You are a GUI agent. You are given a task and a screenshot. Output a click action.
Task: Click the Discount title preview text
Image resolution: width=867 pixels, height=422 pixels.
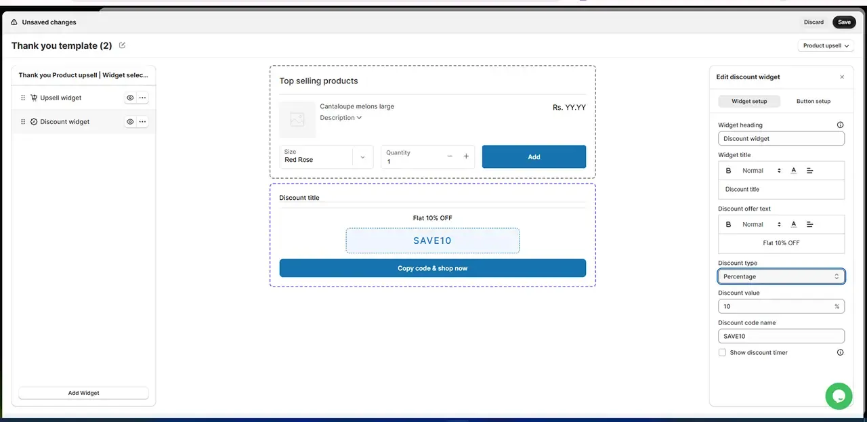click(299, 198)
